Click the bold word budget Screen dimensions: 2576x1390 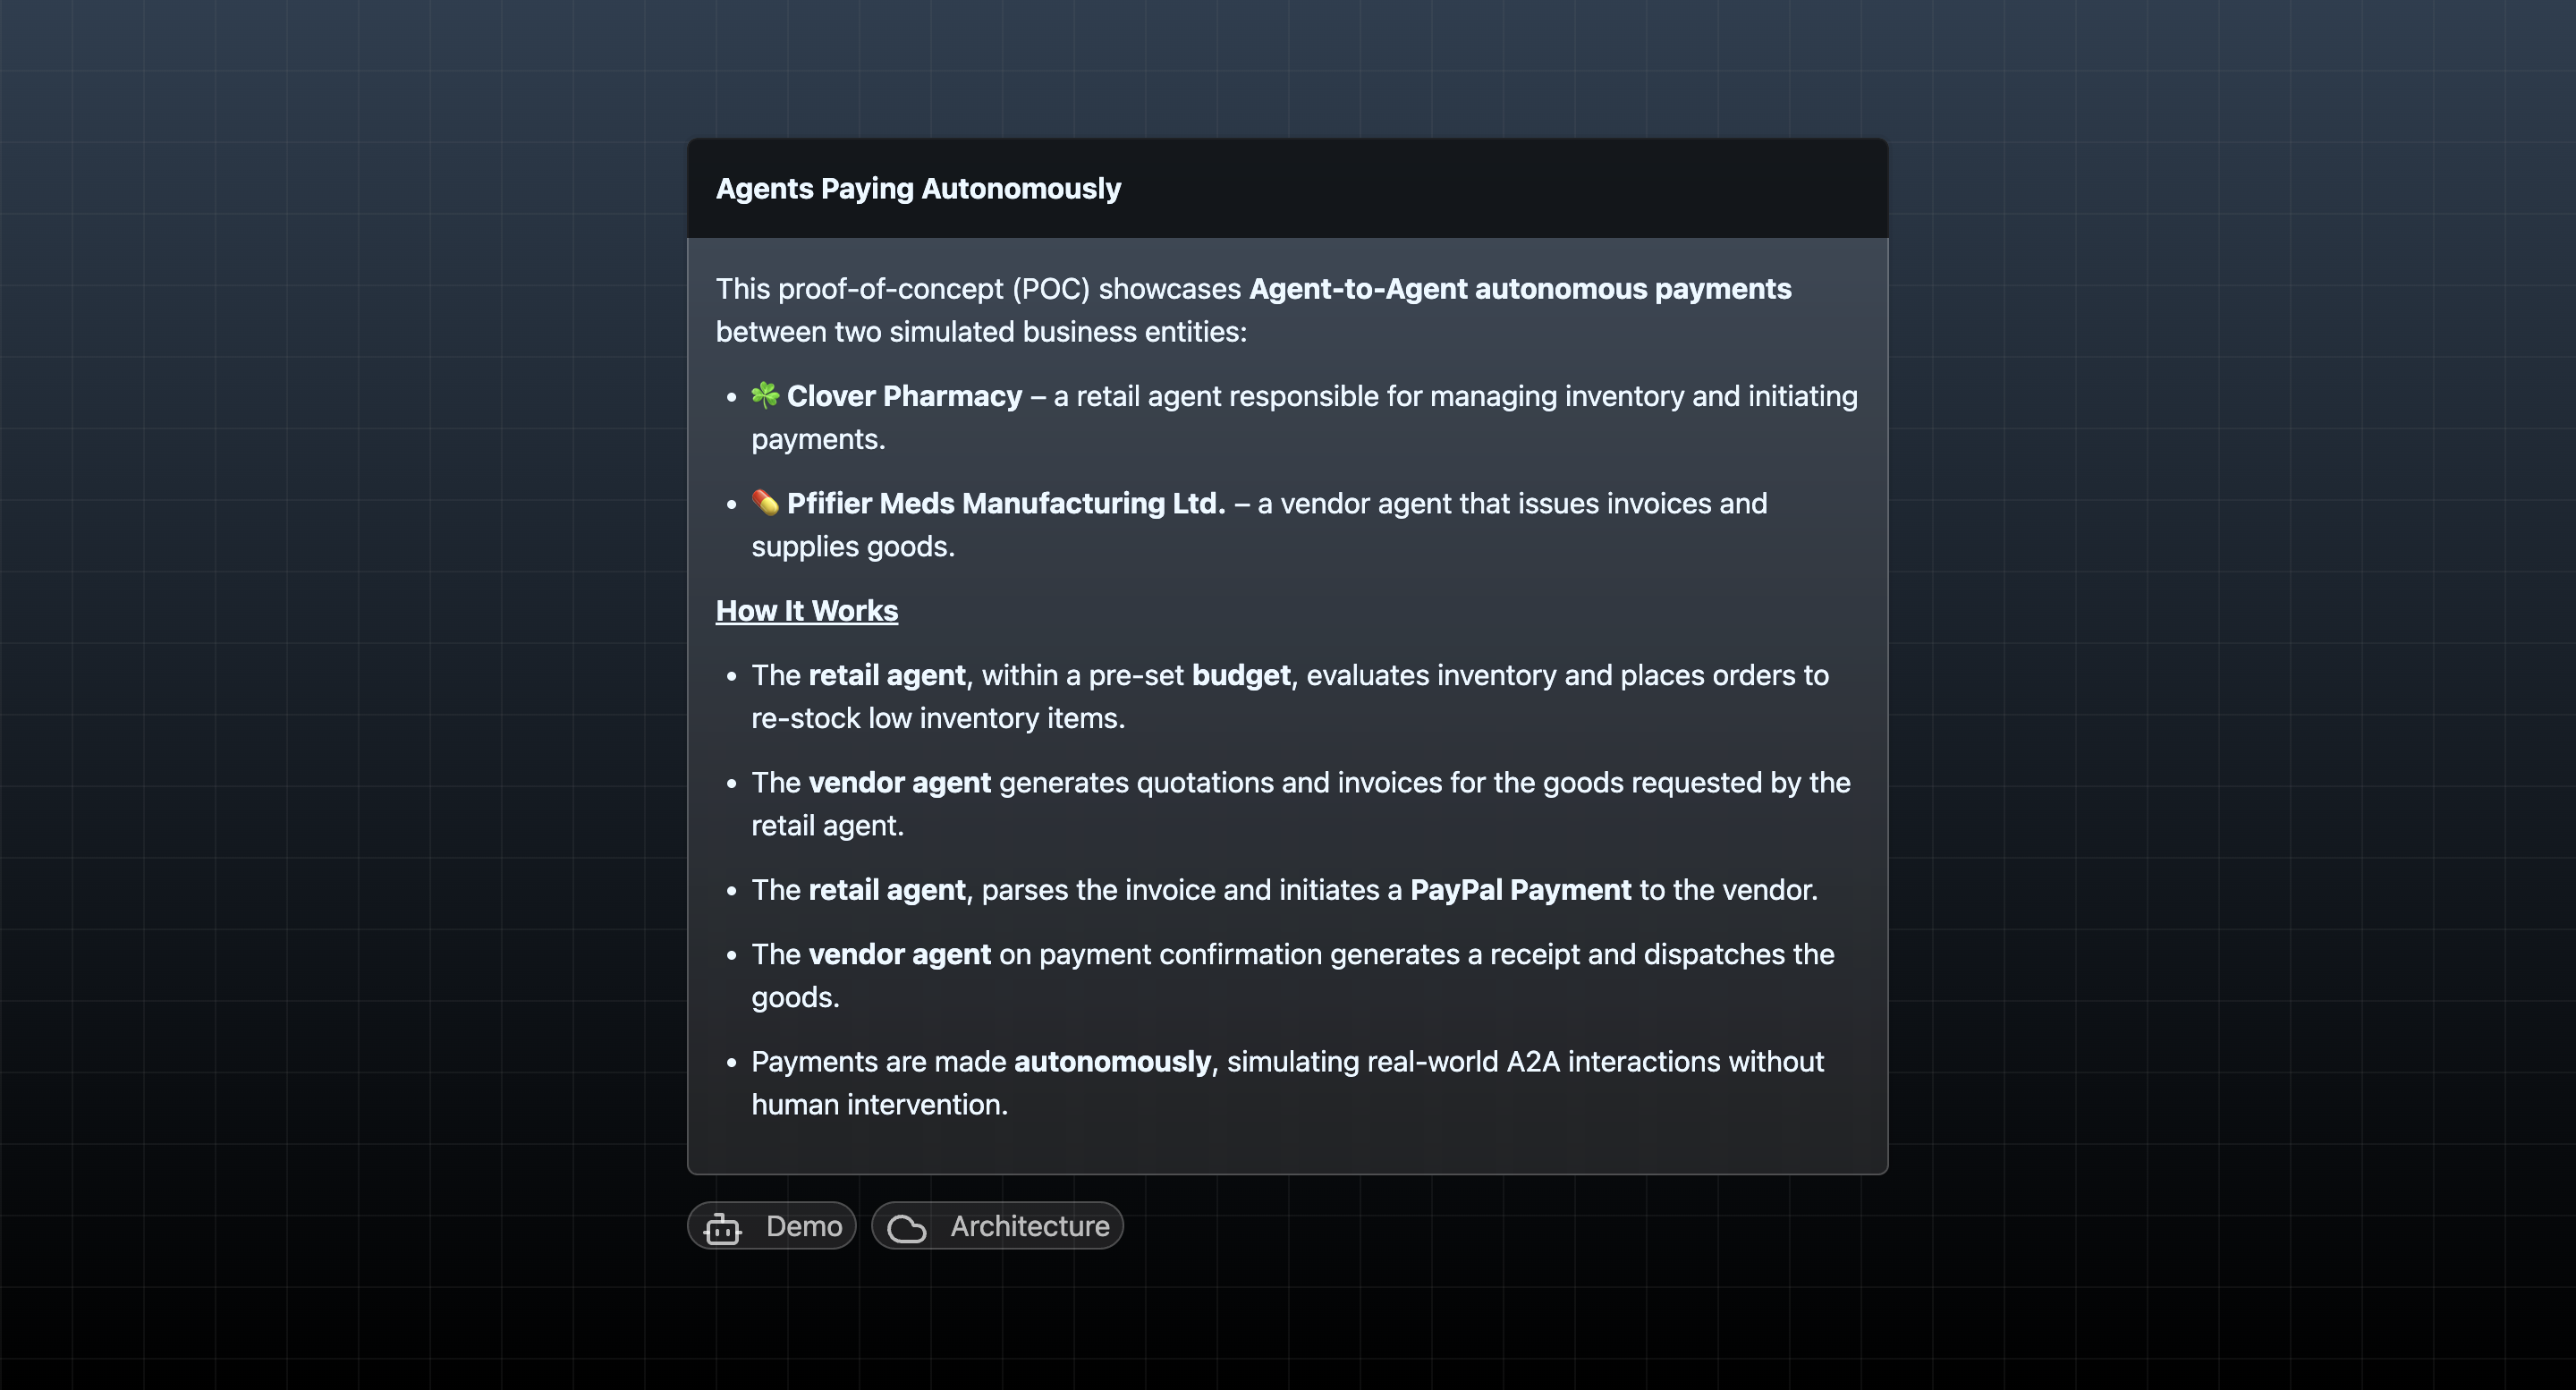point(1241,675)
